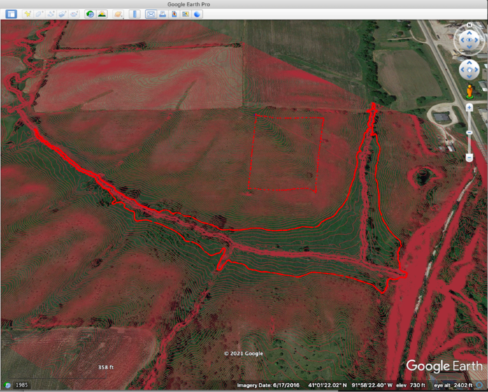This screenshot has height=392, width=488.
Task: Toggle the sidebar panel button
Action: point(11,14)
